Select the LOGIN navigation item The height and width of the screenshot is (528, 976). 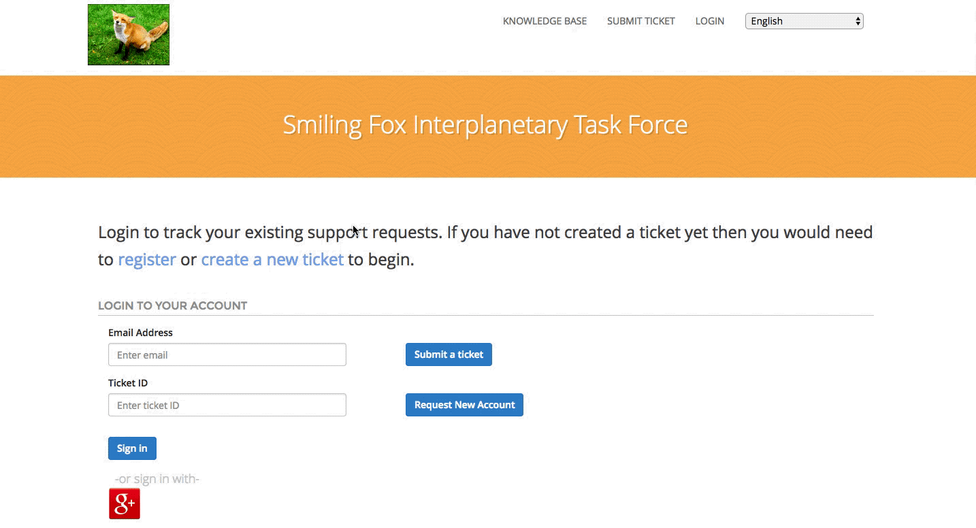tap(709, 21)
